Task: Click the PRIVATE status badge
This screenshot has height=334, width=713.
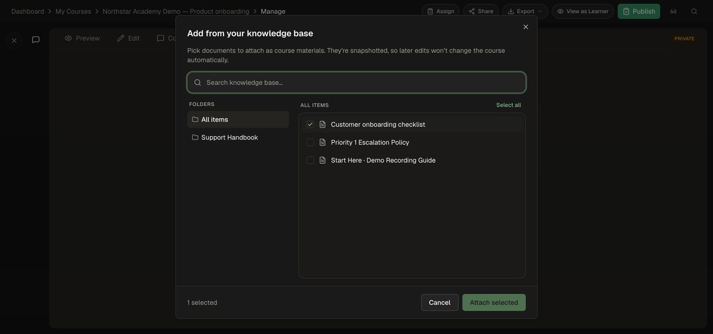Action: [x=684, y=39]
